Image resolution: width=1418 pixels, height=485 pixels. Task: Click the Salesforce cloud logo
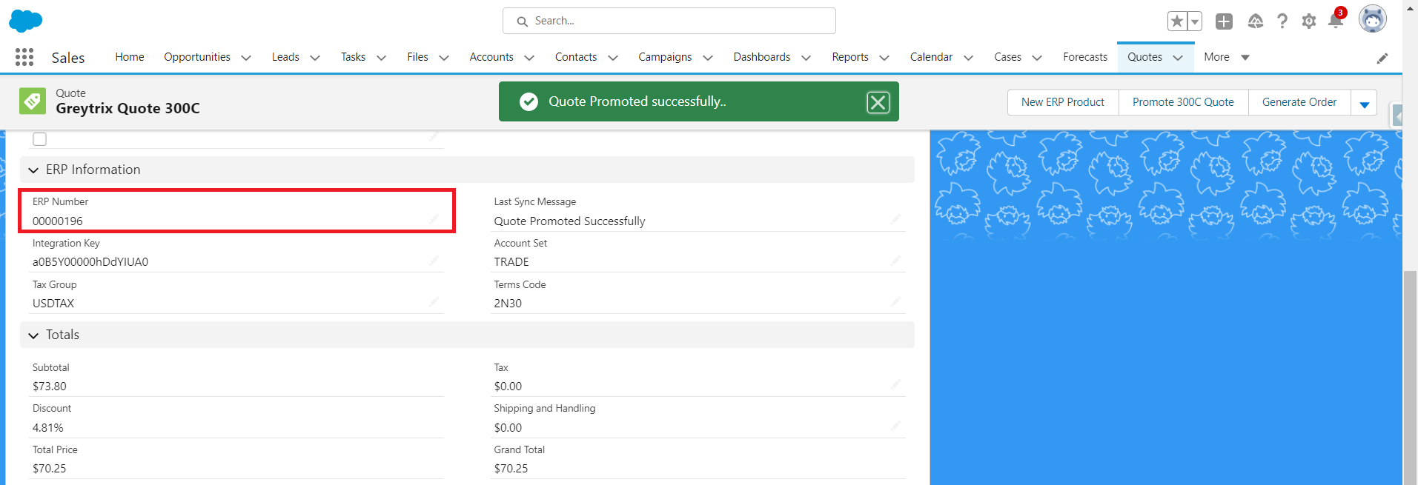point(25,21)
